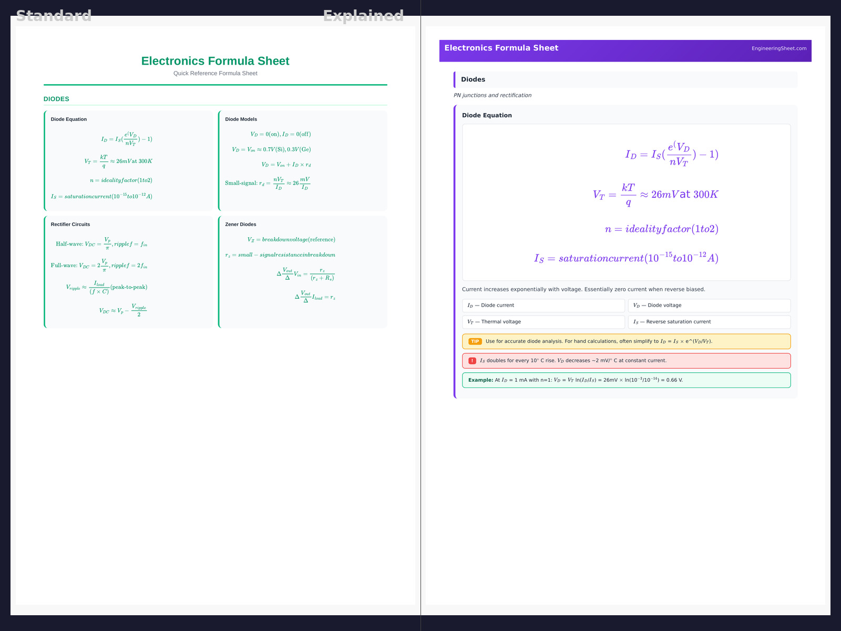Select the Diode voltage variable definition box

pos(709,306)
